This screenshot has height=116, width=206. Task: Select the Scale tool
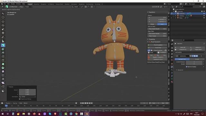pos(3,29)
